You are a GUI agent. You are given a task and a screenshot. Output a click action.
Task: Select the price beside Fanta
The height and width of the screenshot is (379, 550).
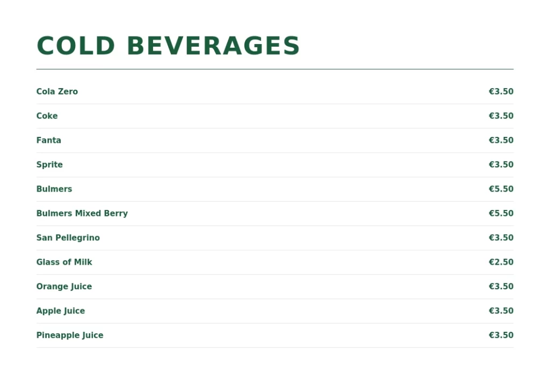click(501, 141)
